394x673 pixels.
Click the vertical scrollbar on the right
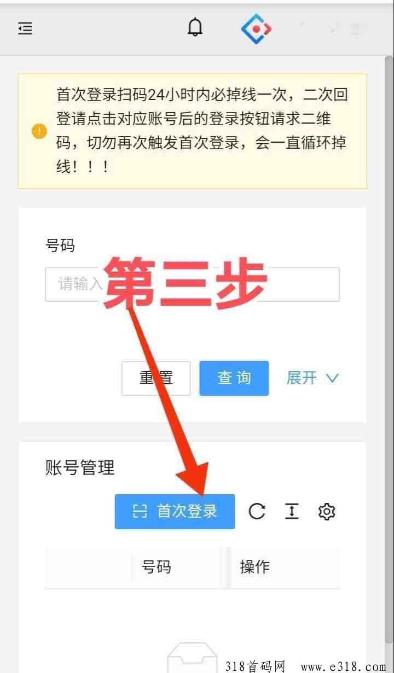click(389, 350)
